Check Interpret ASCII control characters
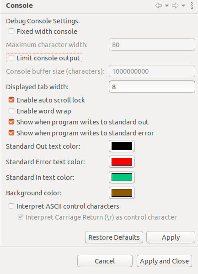 click(x=11, y=206)
